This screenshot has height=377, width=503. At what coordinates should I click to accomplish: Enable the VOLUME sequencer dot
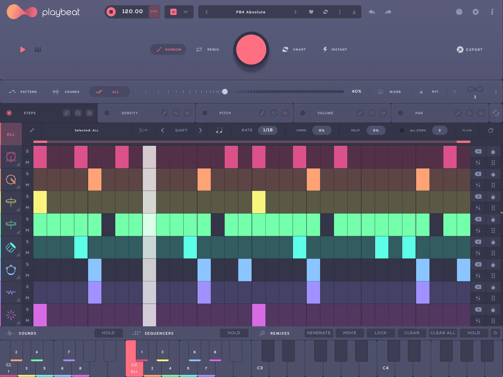coord(303,113)
